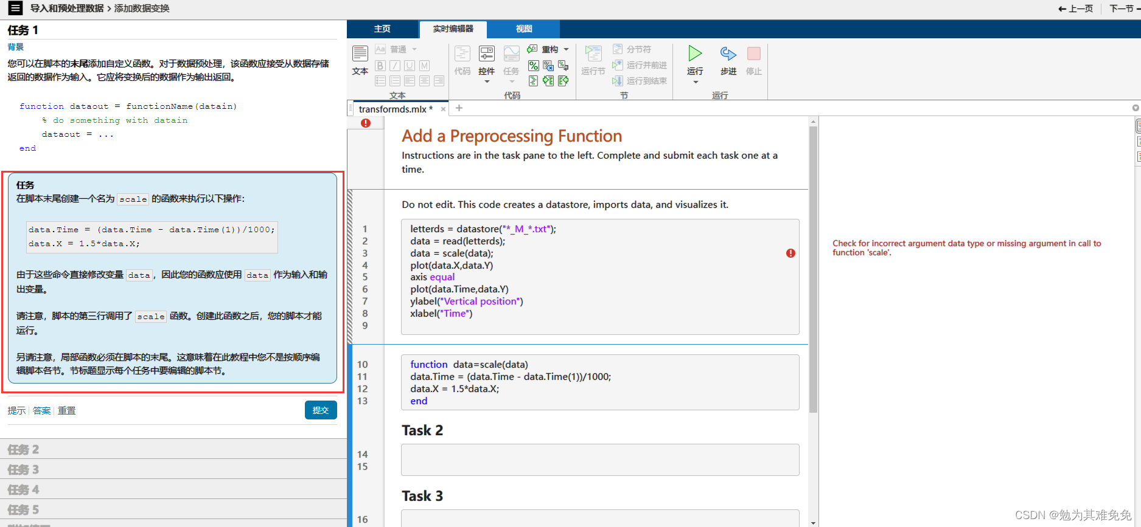Click the editor scroll down arrow
This screenshot has width=1141, height=527.
click(x=813, y=523)
